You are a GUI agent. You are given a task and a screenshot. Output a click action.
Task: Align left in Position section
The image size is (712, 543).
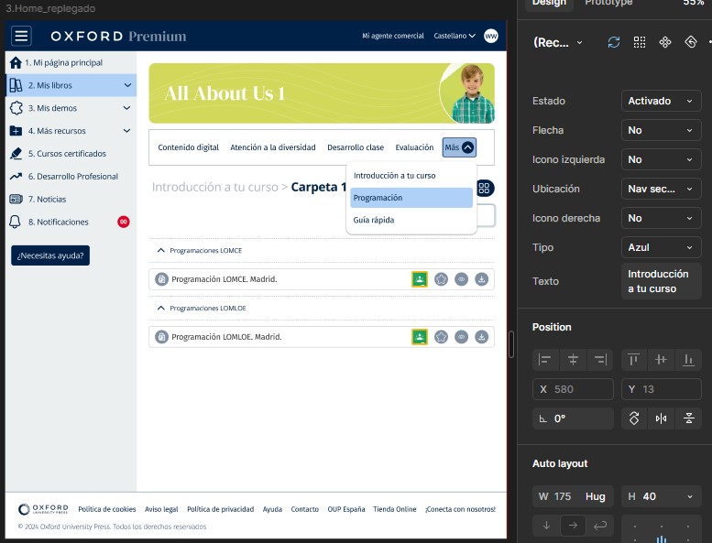pos(545,360)
